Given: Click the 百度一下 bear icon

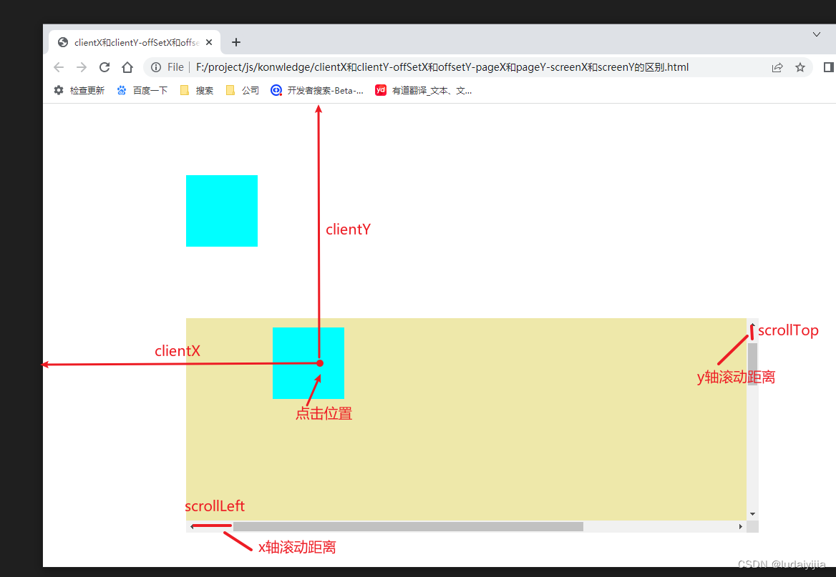Looking at the screenshot, I should pyautogui.click(x=120, y=90).
